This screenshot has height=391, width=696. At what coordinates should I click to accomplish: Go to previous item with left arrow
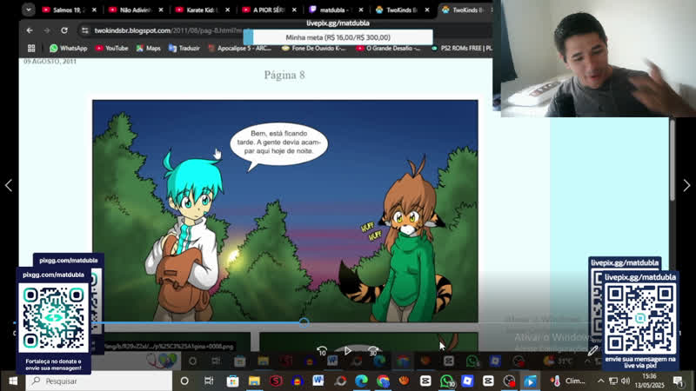(9, 185)
